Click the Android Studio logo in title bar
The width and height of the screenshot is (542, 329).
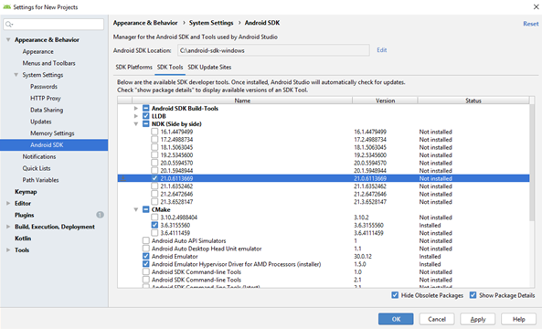[6, 7]
